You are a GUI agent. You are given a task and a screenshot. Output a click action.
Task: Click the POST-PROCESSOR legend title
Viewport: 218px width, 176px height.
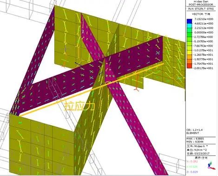coord(201,5)
